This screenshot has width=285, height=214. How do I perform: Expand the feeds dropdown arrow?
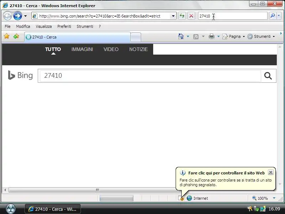(203, 36)
